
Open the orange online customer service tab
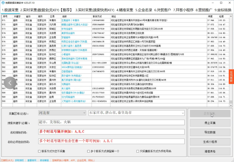(231, 76)
